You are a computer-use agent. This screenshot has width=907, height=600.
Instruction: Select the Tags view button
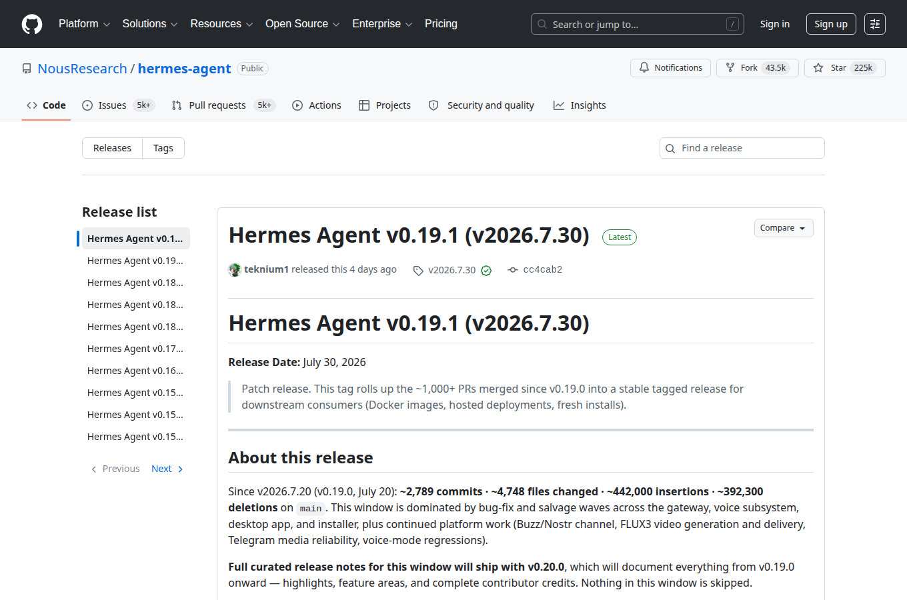[x=163, y=148]
